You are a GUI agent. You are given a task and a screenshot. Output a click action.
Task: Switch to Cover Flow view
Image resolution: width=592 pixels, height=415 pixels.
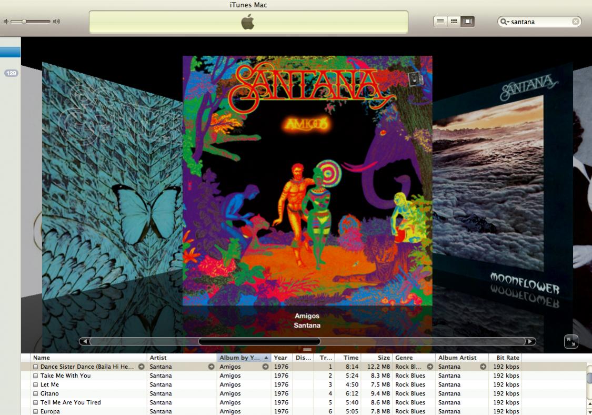point(467,22)
